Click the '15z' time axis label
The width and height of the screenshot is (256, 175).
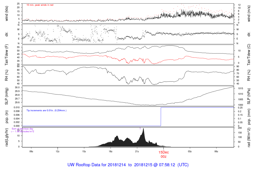click(84, 151)
